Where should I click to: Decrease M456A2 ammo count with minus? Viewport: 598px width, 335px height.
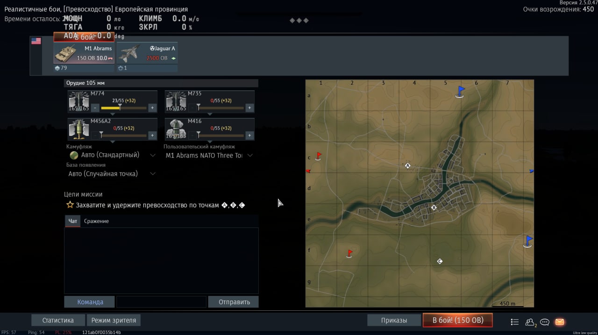(x=95, y=136)
